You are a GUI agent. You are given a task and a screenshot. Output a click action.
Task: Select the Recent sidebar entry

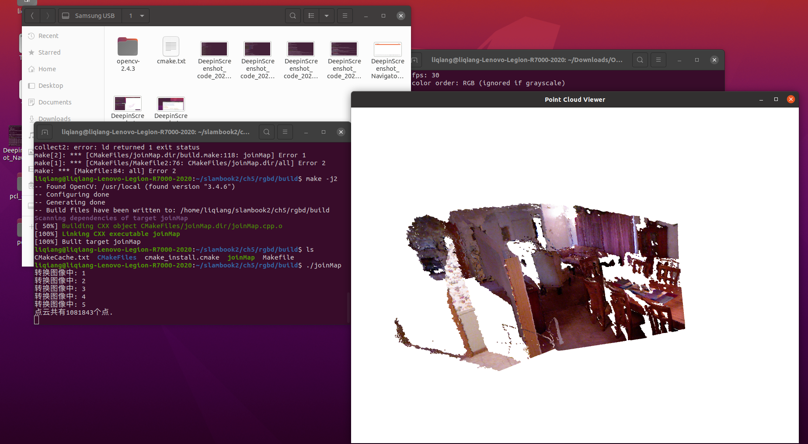tap(48, 35)
